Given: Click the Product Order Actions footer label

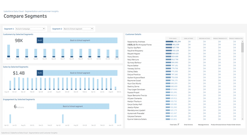Looking at the screenshot, I should click(233, 125).
